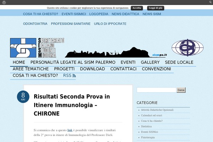Open the GALLERY page
Viewport: 213px width, 142px height.
click(x=150, y=62)
